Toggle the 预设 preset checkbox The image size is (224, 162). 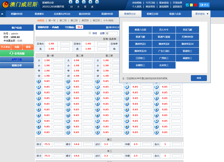coord(90,33)
